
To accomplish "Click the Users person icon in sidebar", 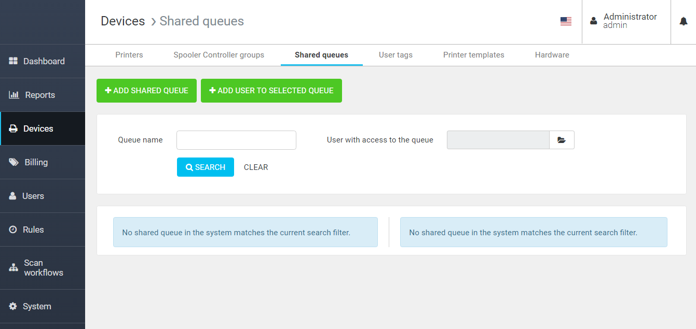I will (x=13, y=196).
